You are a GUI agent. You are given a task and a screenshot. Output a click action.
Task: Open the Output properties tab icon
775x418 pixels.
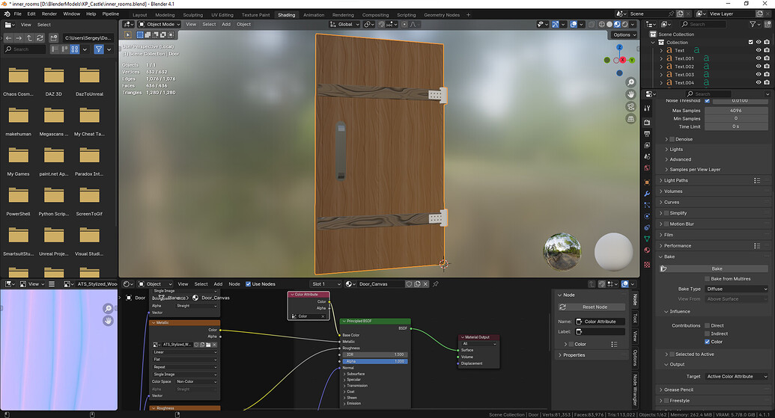pyautogui.click(x=647, y=134)
